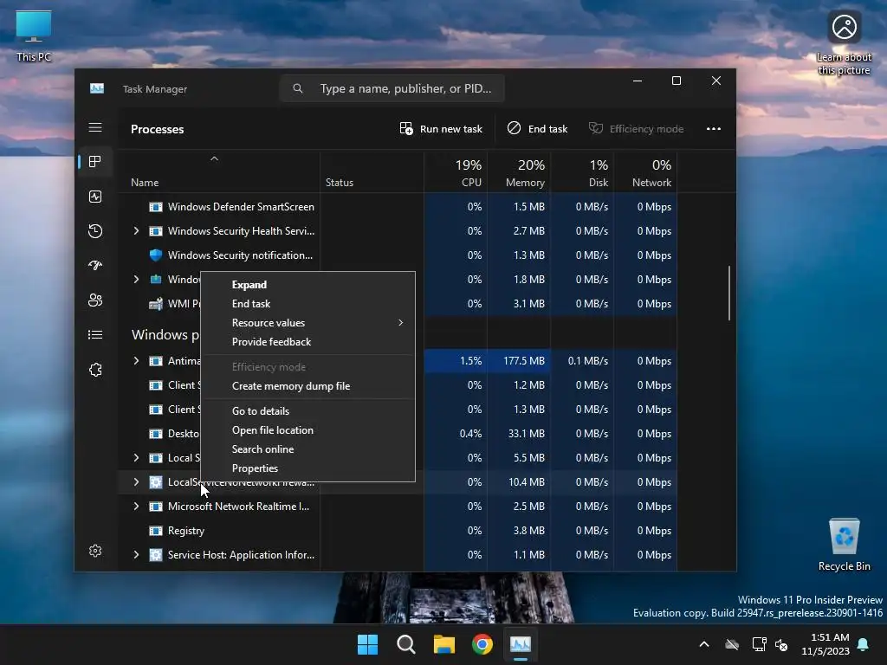Click the Registry process icon
Image resolution: width=887 pixels, height=665 pixels.
[156, 531]
